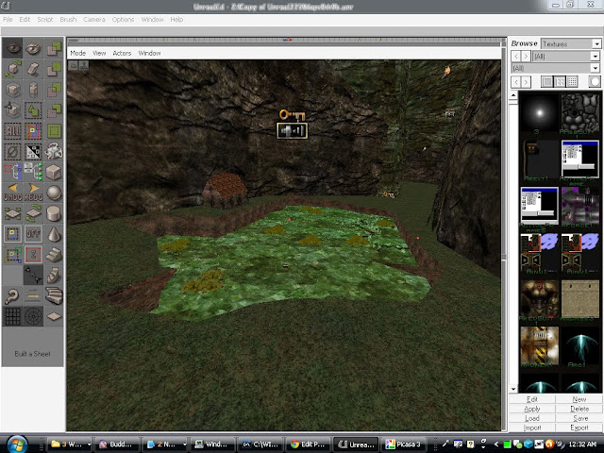The image size is (604, 453).
Task: Click the Export texture button
Action: click(579, 428)
